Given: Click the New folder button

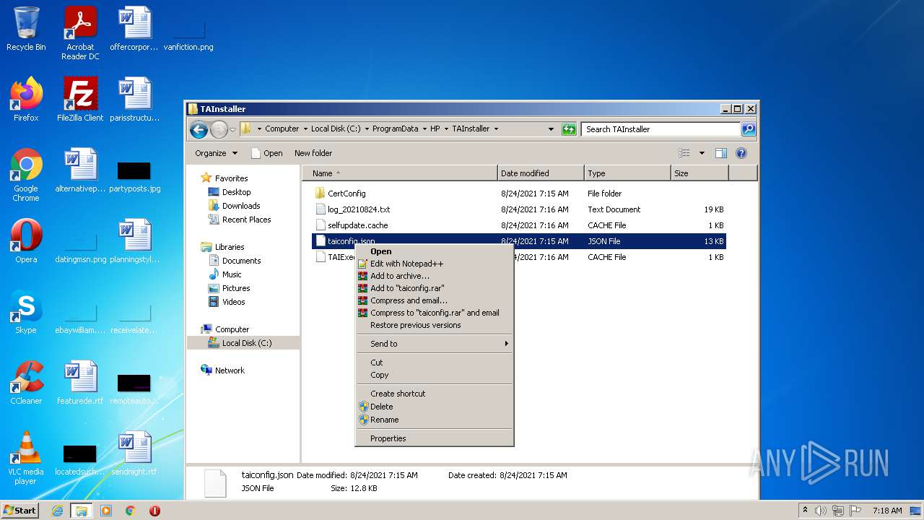Looking at the screenshot, I should click(x=313, y=153).
